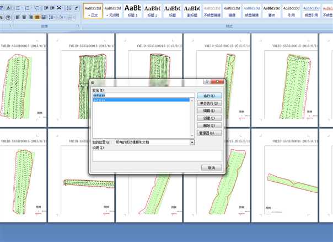Open the macro location combo box
Viewport: 333px width, 242px height.
tap(154, 142)
